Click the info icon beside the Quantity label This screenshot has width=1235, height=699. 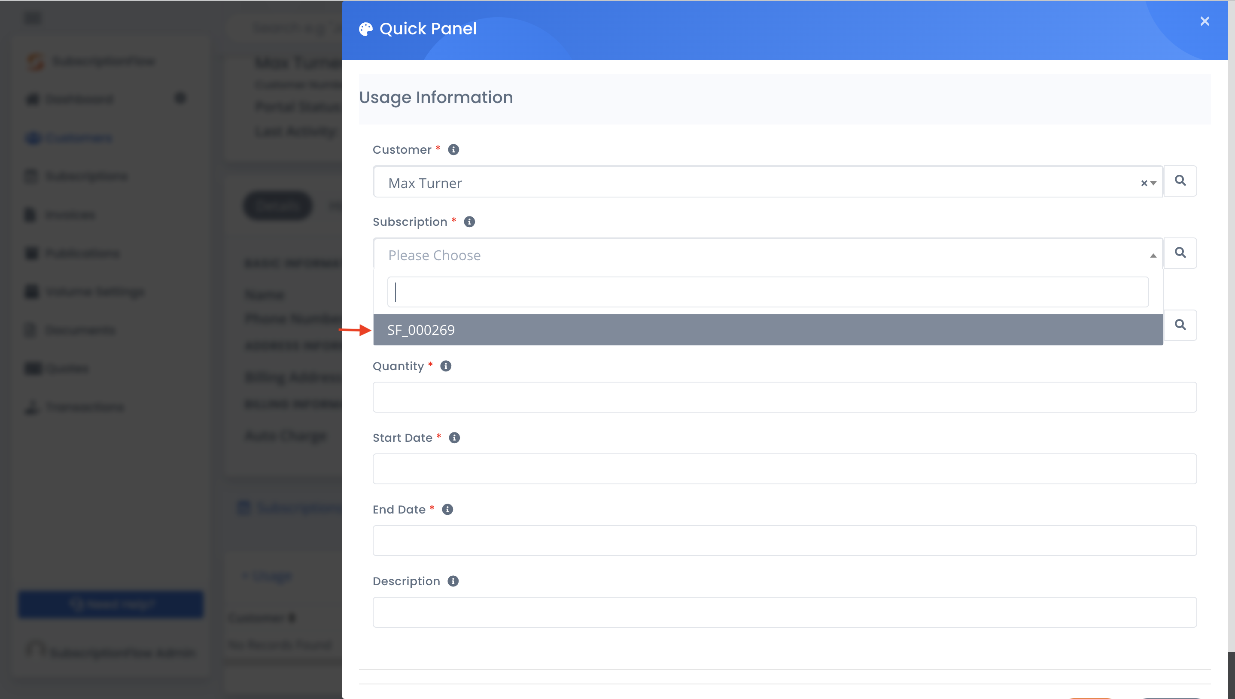point(445,366)
